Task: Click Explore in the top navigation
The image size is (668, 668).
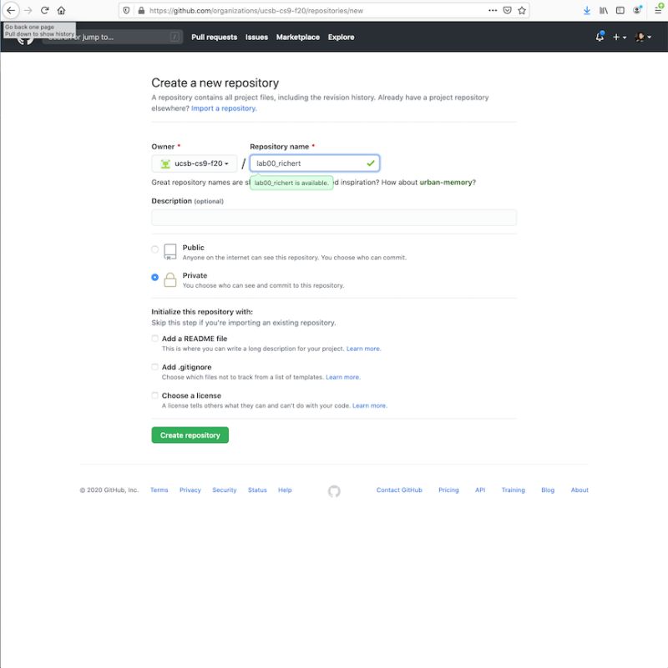Action: point(339,37)
